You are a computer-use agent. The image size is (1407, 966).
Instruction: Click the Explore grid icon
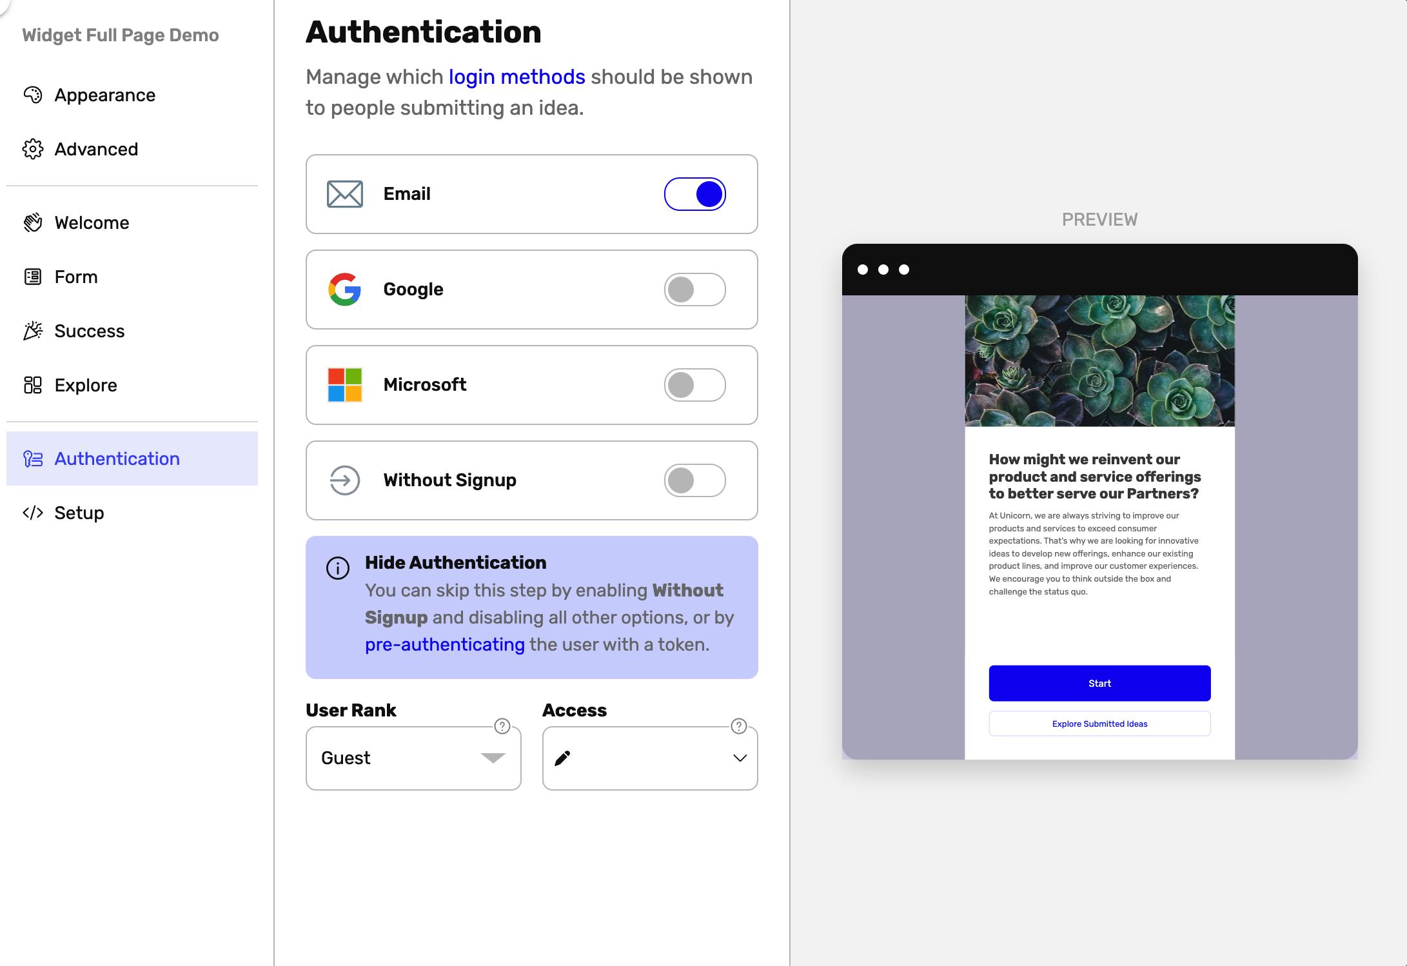coord(33,384)
